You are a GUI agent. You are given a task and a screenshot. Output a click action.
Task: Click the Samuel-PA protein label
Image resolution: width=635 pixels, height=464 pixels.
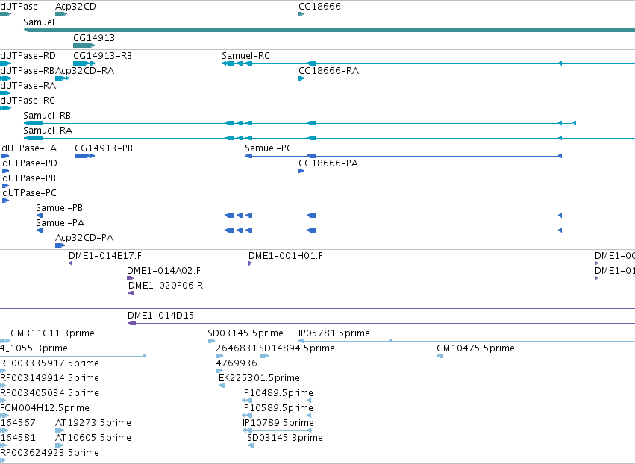[x=60, y=223]
